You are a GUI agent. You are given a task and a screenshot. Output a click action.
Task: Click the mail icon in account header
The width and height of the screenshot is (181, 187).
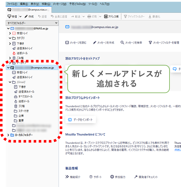coord(67,27)
